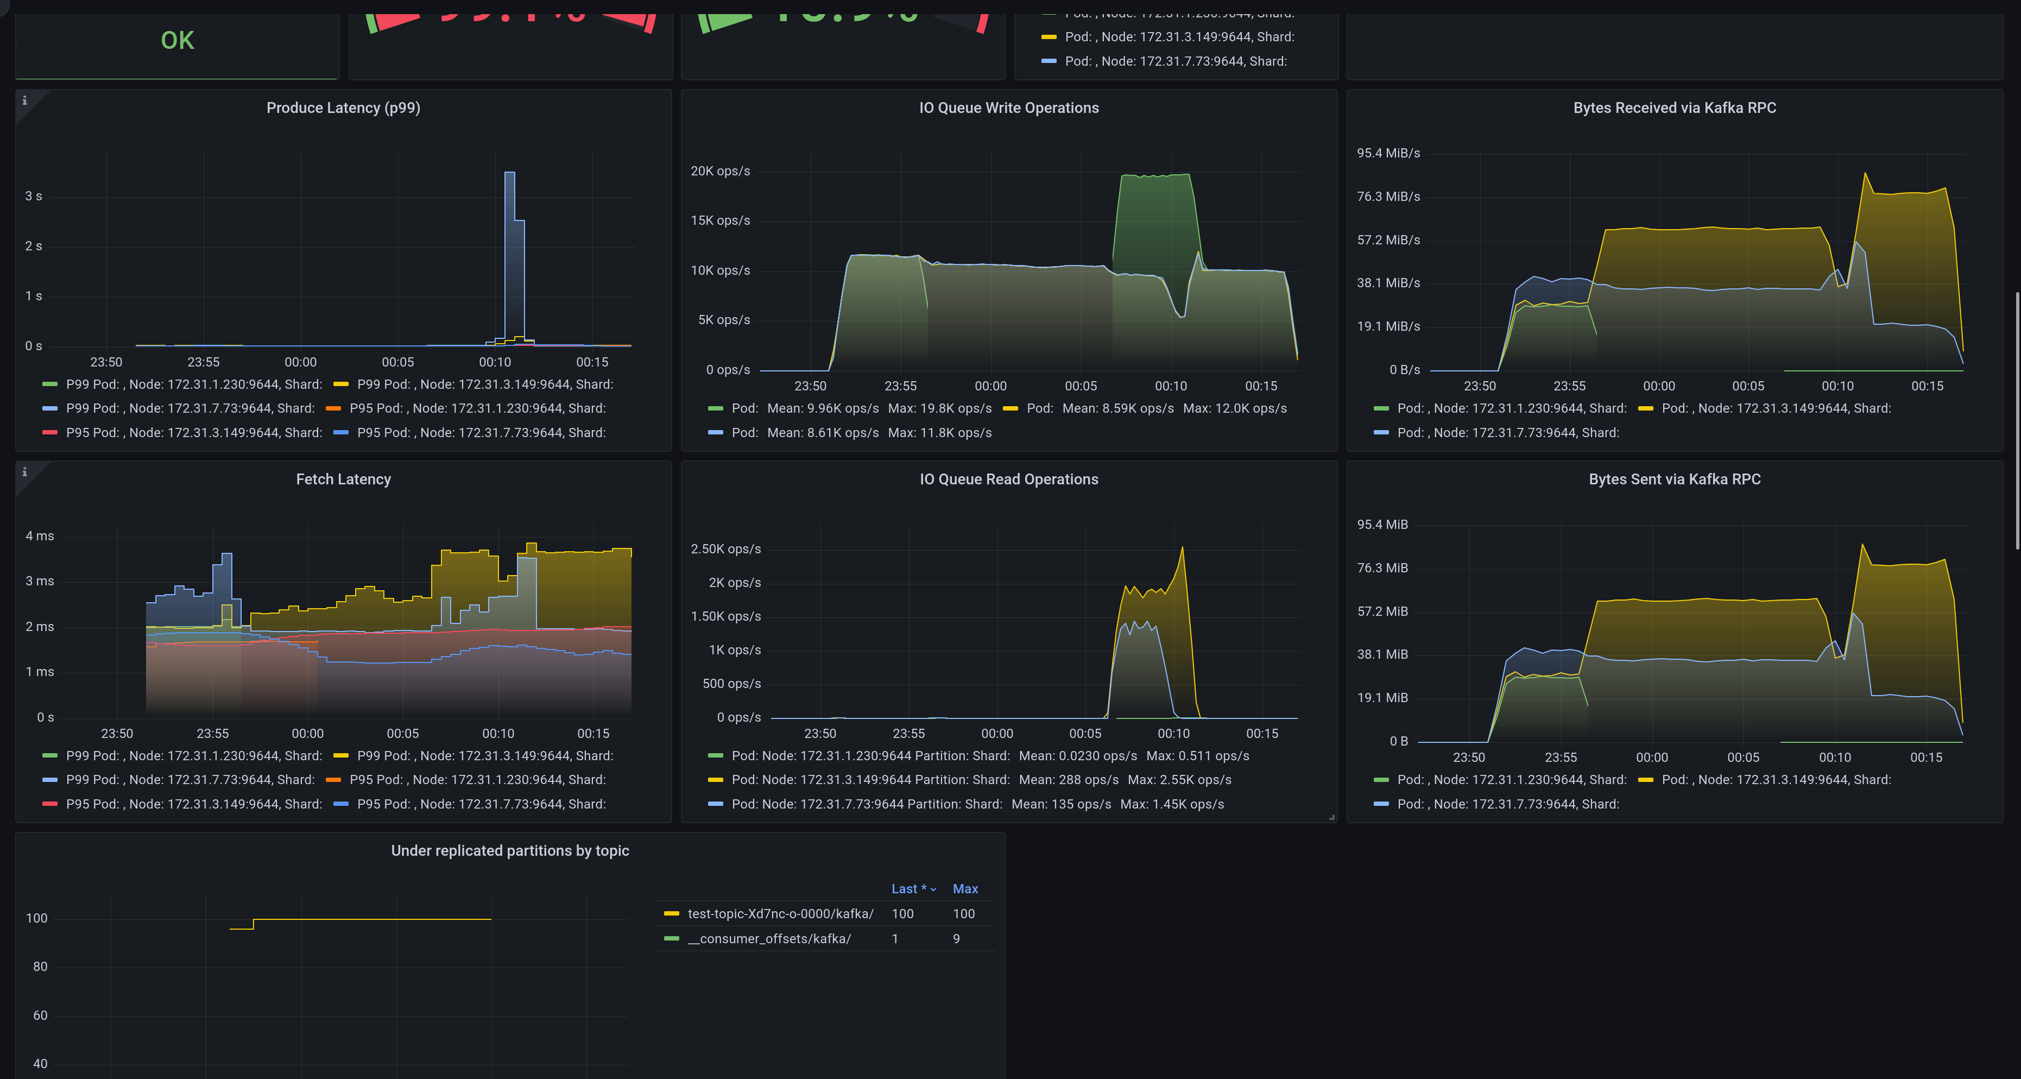Click green legend marker for __consumer_offsets/kafka/
Image resolution: width=2021 pixels, height=1079 pixels.
(x=671, y=938)
